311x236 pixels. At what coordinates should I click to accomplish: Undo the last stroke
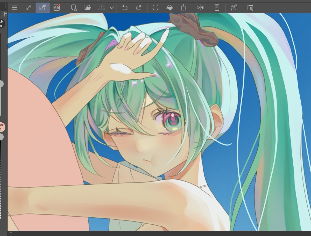coord(125,8)
